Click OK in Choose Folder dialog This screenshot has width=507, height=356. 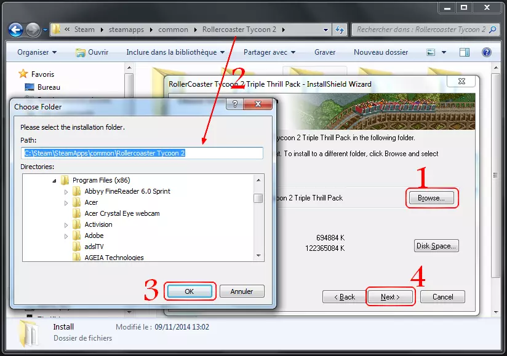pyautogui.click(x=190, y=291)
